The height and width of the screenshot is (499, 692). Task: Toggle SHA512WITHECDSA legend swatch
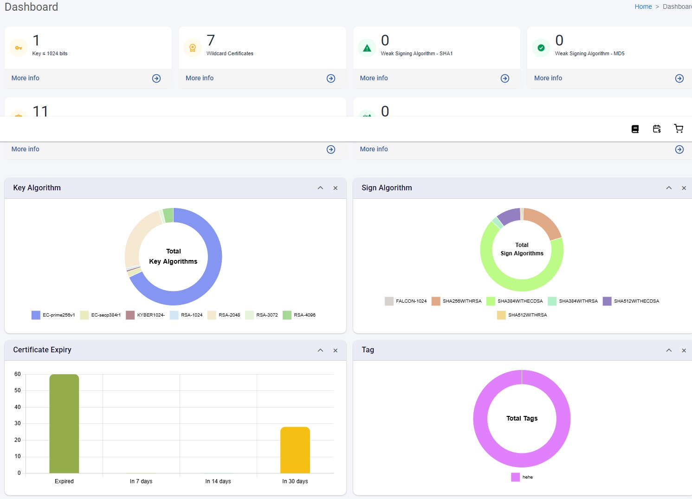pos(607,301)
